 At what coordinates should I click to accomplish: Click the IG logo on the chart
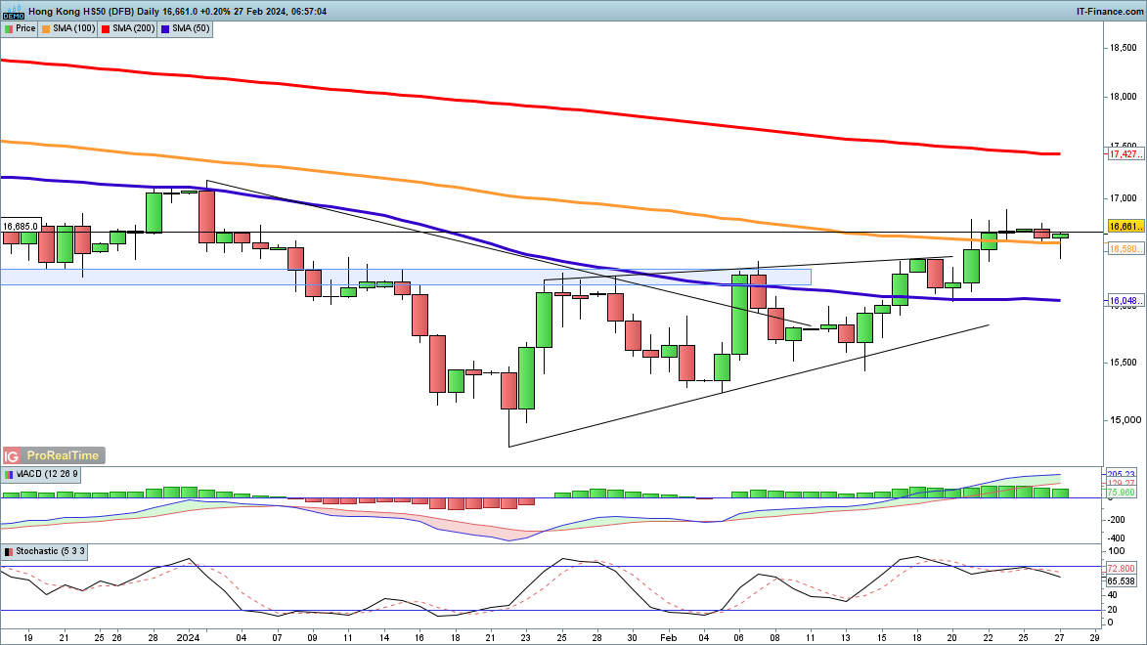tap(13, 456)
